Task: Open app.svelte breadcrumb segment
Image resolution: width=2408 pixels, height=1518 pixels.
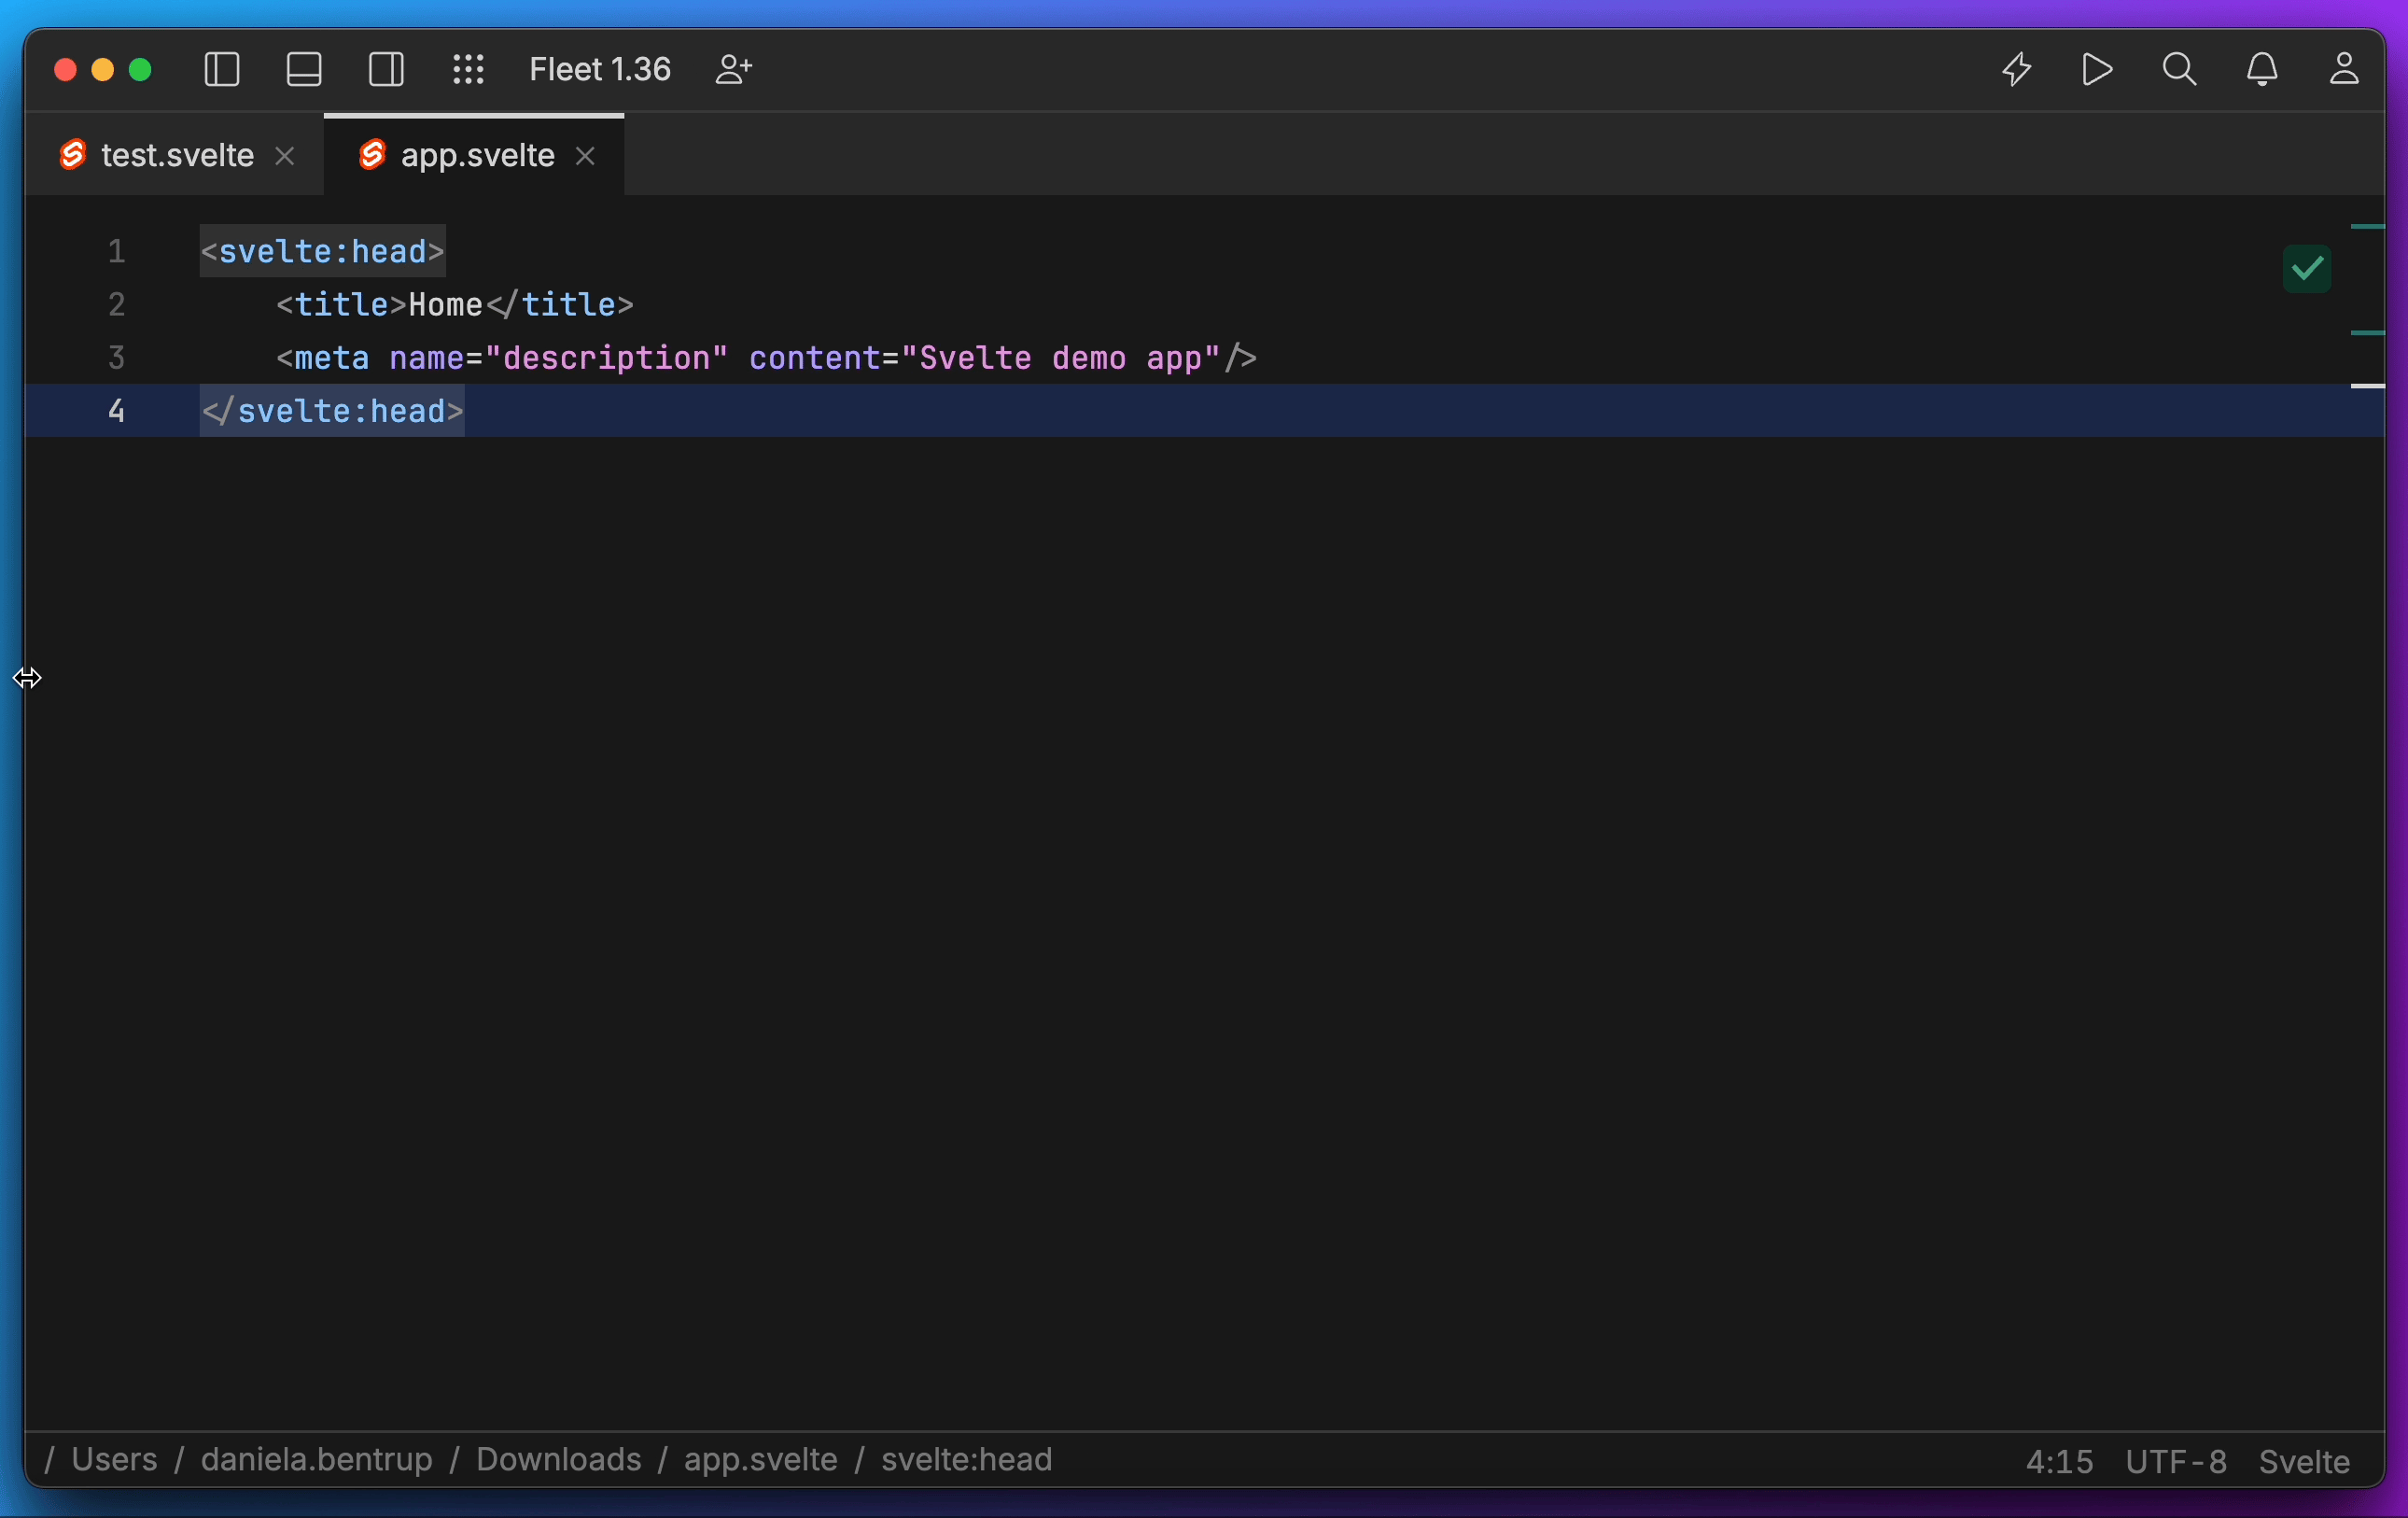Action: coord(761,1460)
